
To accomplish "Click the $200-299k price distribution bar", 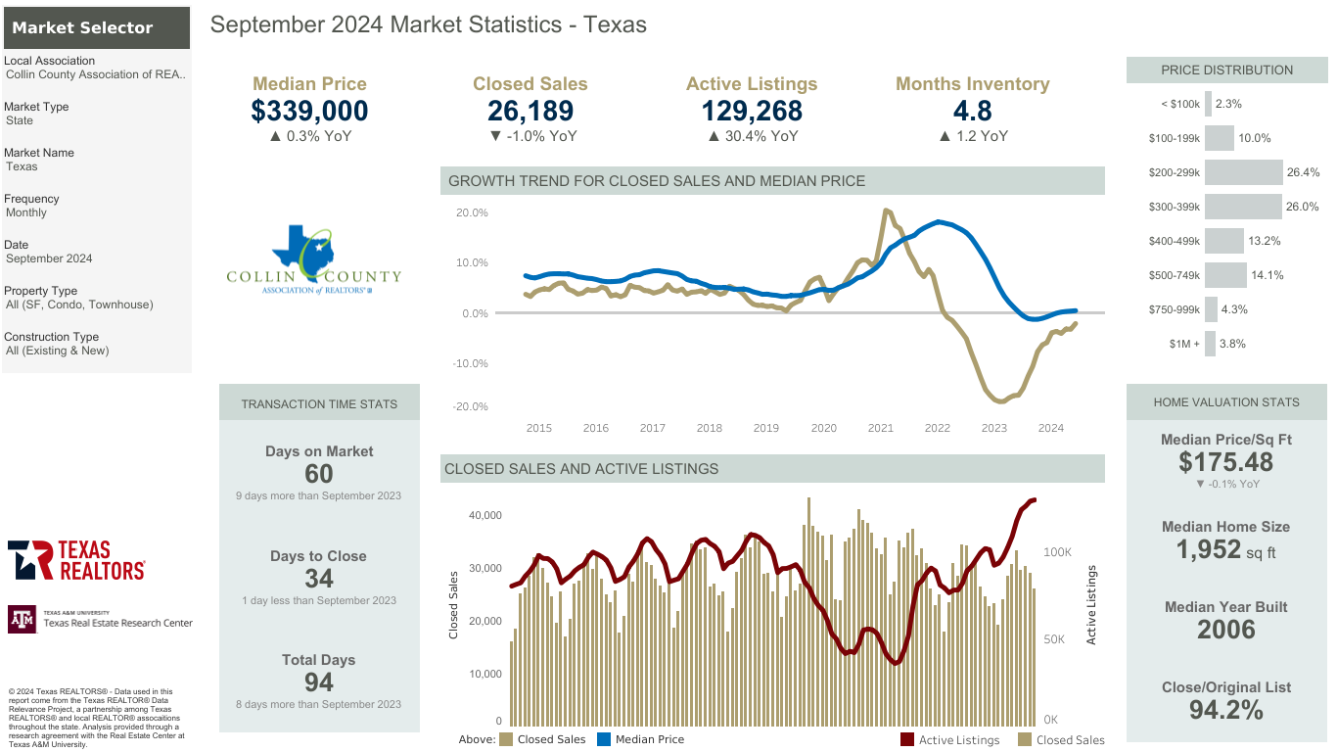I will (x=1243, y=172).
